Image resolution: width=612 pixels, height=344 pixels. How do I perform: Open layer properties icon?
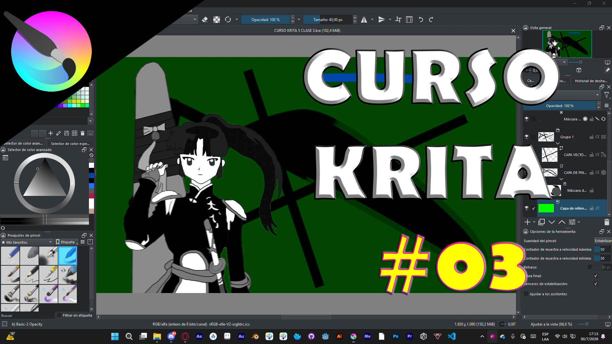coord(572,222)
